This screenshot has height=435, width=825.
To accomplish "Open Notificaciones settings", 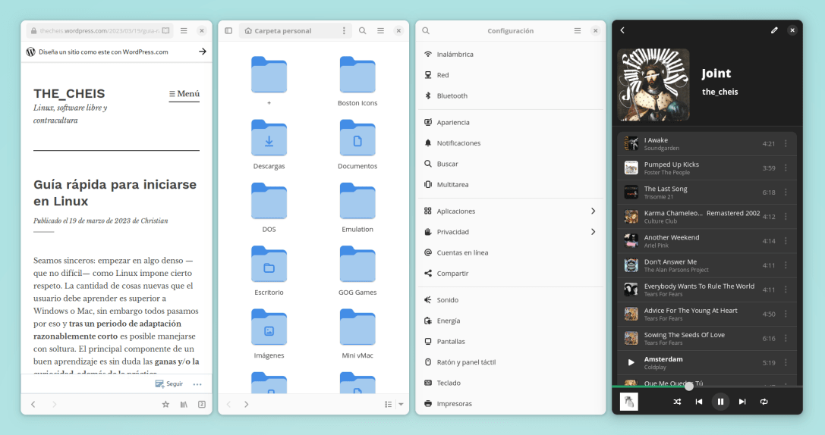I will [x=510, y=143].
